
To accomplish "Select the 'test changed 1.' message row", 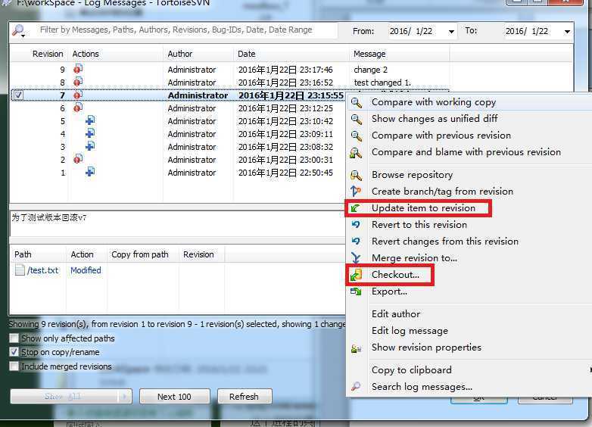I will (382, 83).
